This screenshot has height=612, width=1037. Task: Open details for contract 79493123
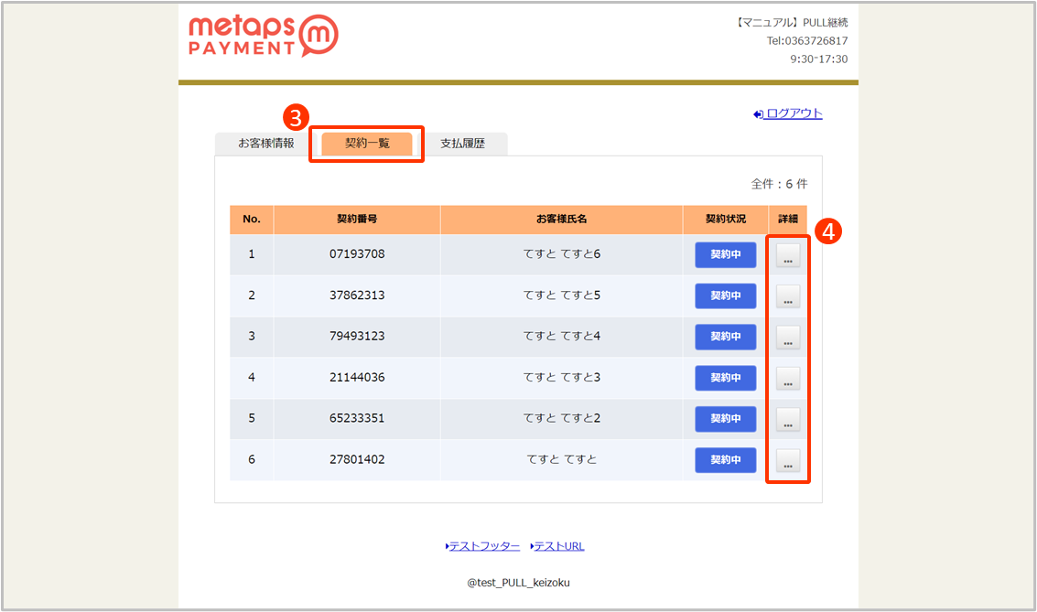click(x=788, y=338)
